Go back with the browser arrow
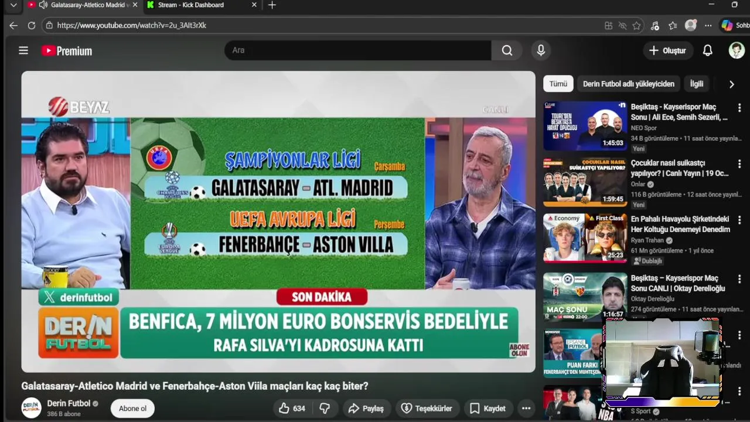 tap(13, 25)
